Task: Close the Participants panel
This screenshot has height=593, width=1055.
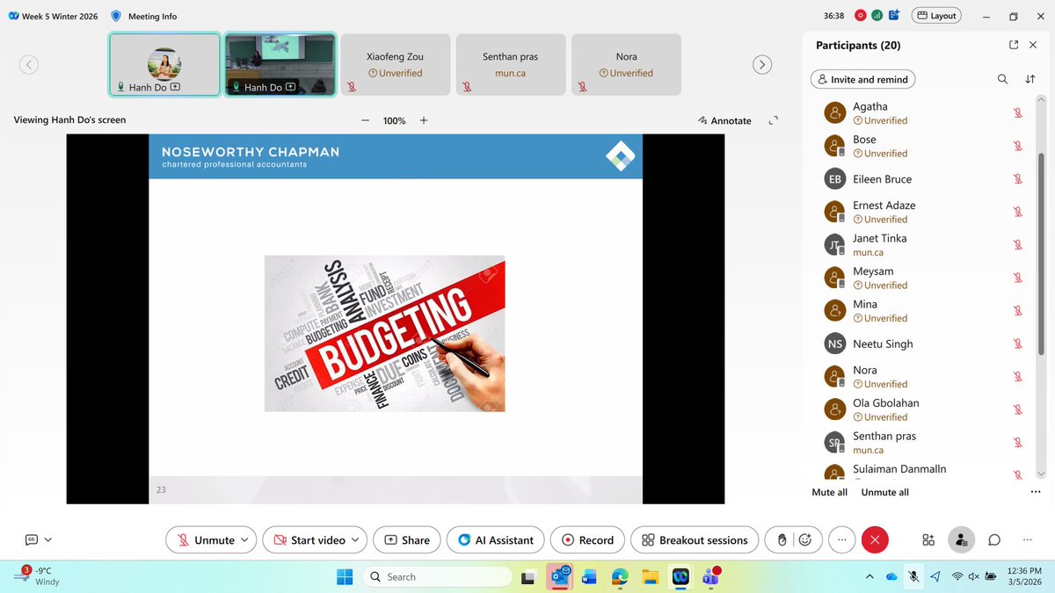Action: point(1032,45)
